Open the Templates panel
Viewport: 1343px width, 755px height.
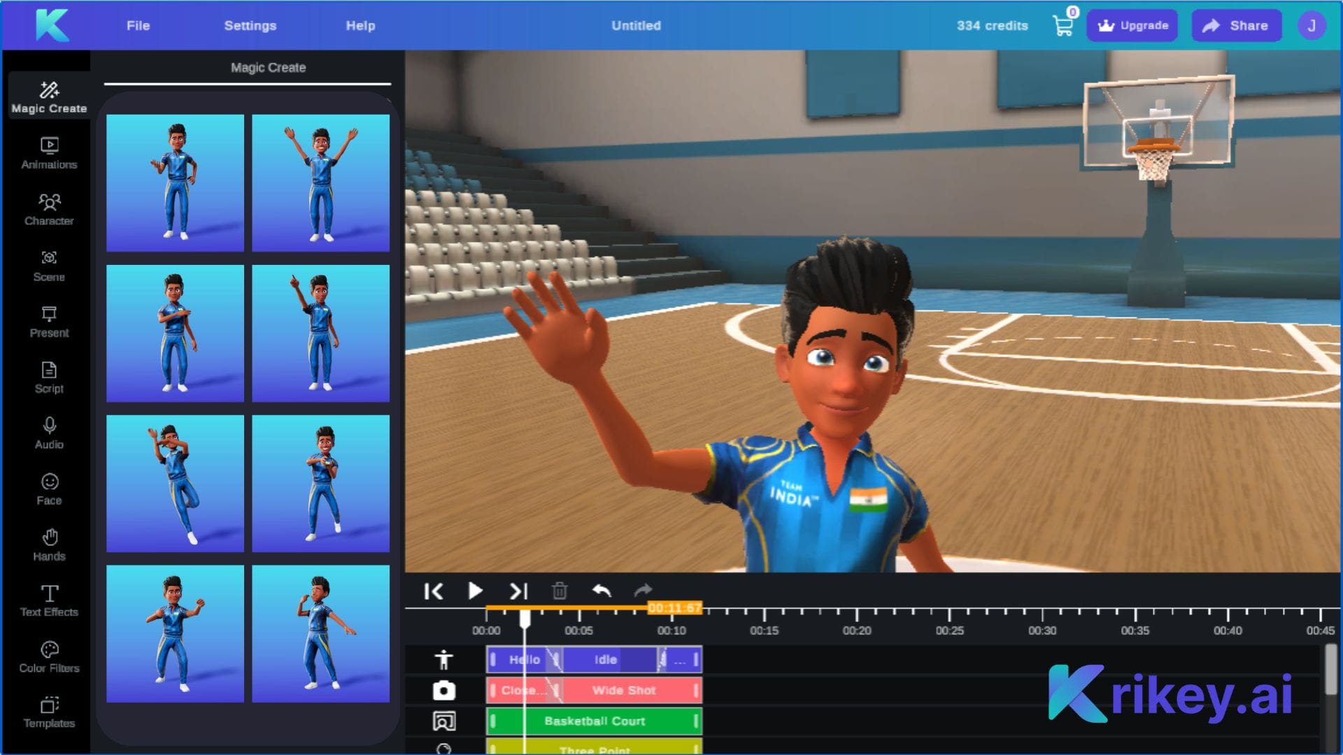click(49, 713)
